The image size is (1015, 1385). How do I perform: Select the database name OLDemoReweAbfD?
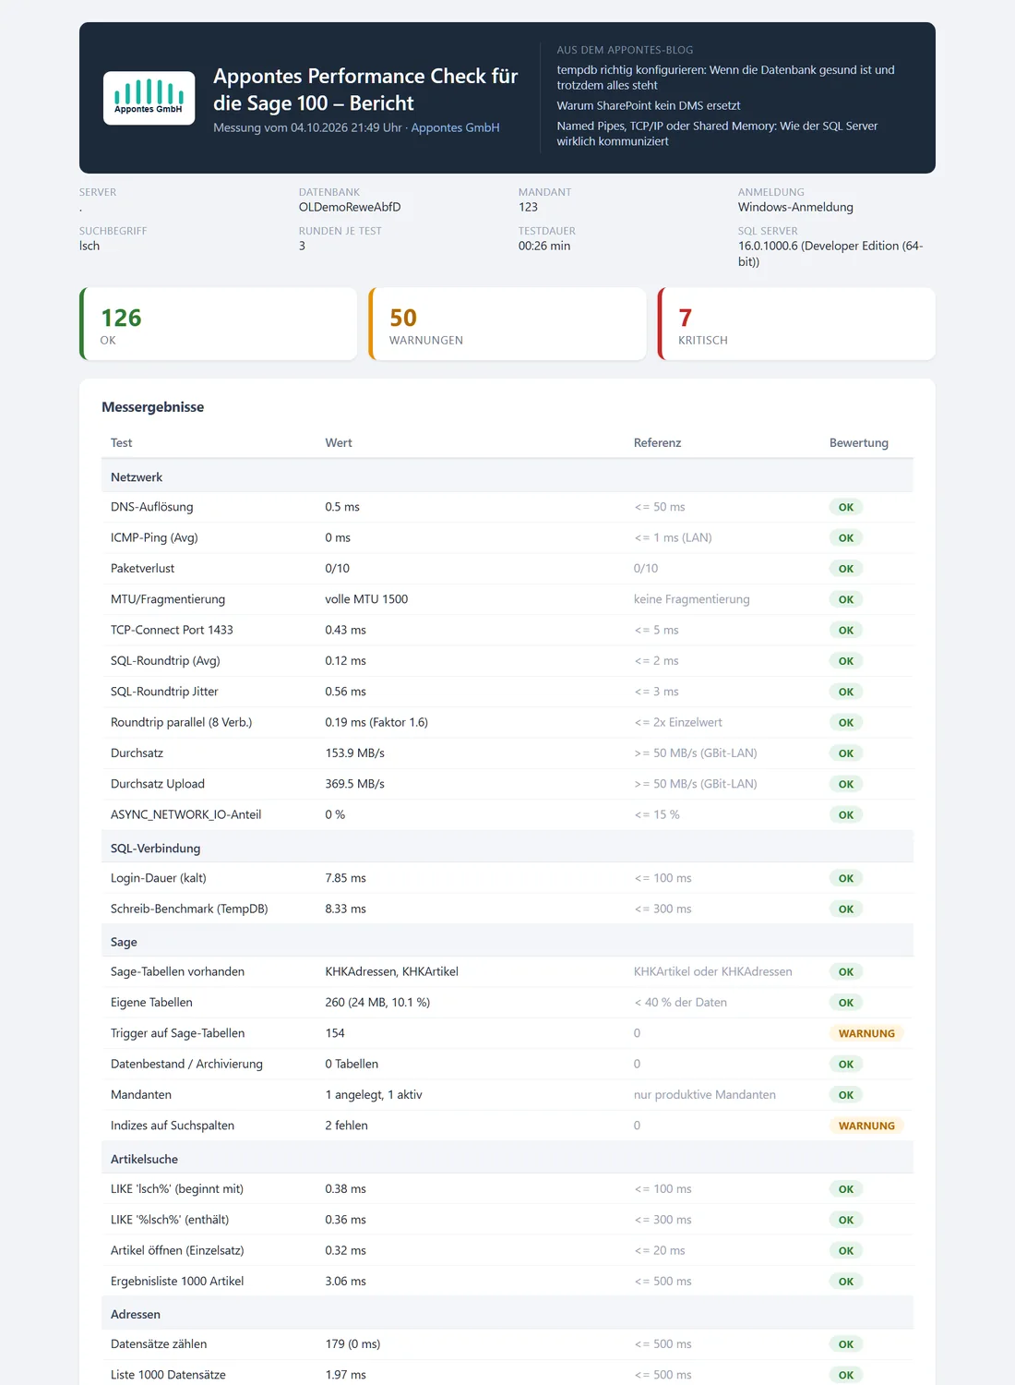tap(350, 207)
